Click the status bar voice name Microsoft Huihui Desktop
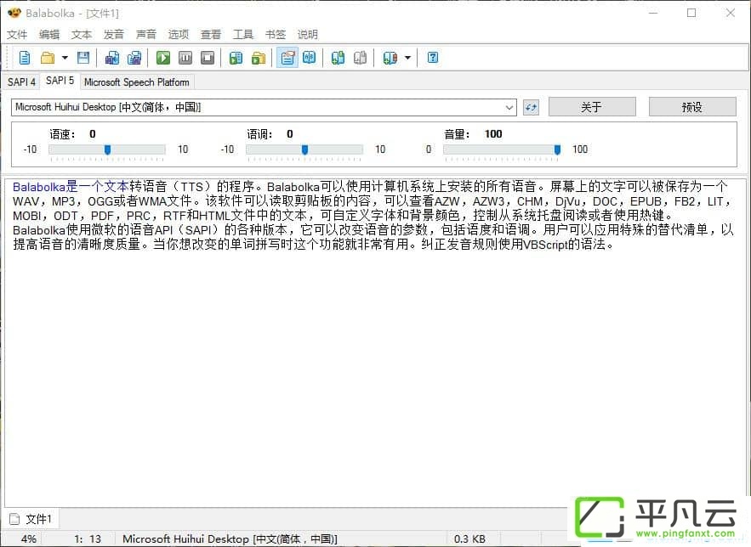The width and height of the screenshot is (751, 547). point(230,539)
